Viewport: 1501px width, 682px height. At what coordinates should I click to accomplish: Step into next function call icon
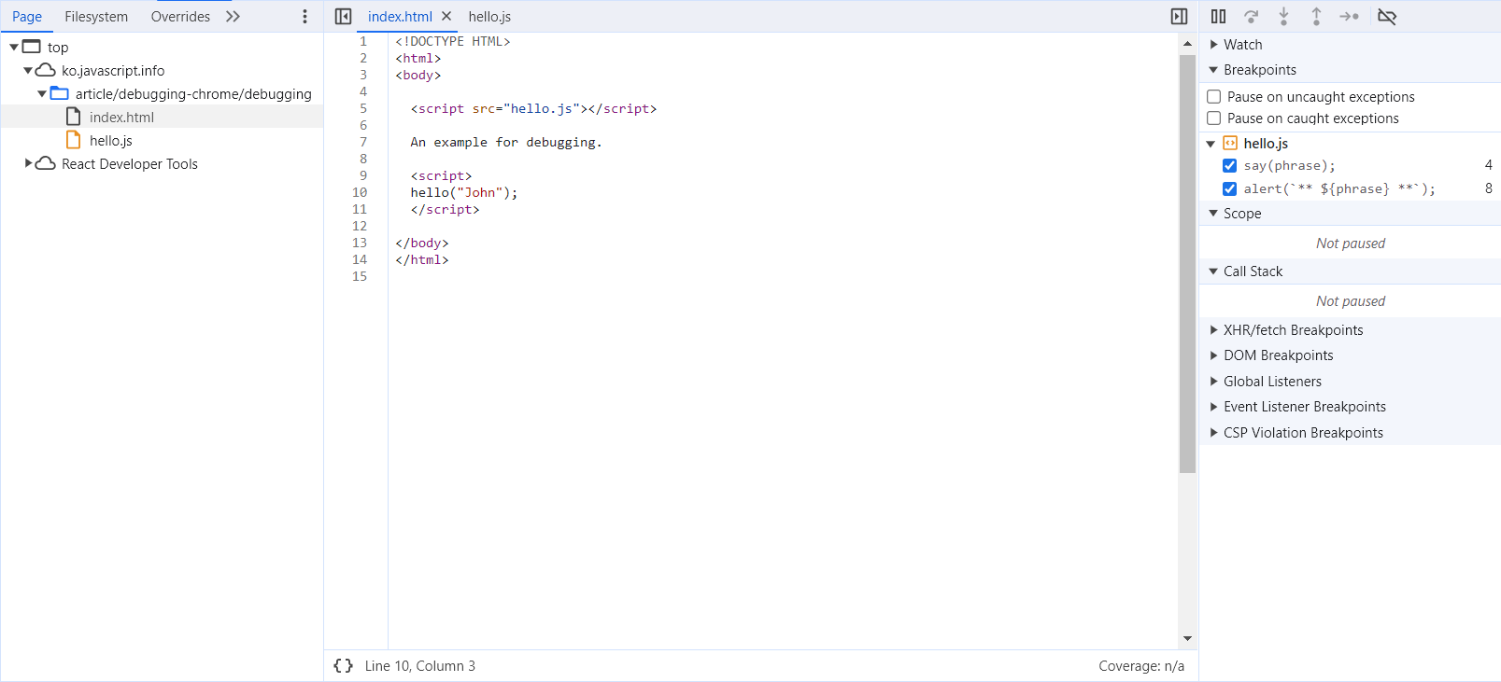tap(1284, 17)
